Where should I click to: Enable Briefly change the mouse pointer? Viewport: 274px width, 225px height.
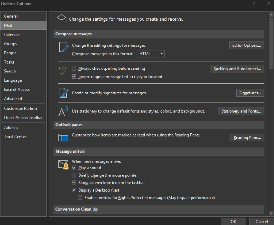coord(74,175)
